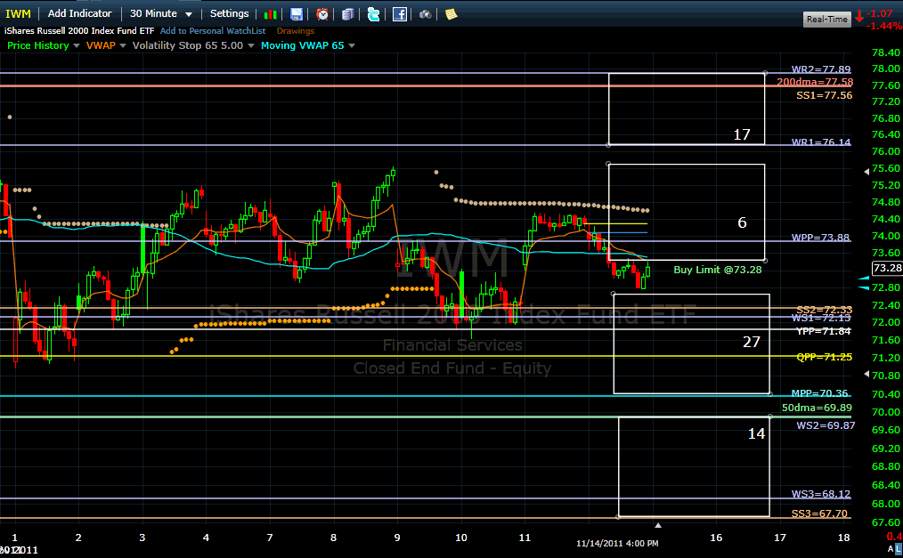Open the chart Settings menu
Viewport: 903px width, 558px height.
coord(229,14)
